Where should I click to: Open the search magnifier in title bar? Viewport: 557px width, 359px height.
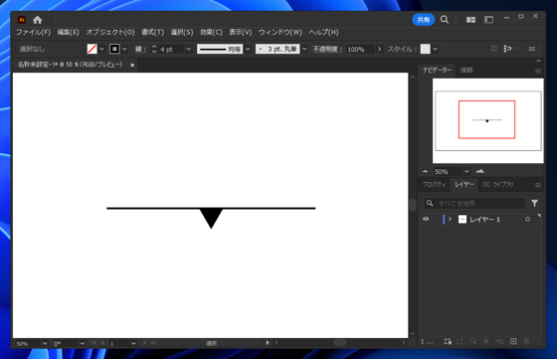tap(445, 20)
